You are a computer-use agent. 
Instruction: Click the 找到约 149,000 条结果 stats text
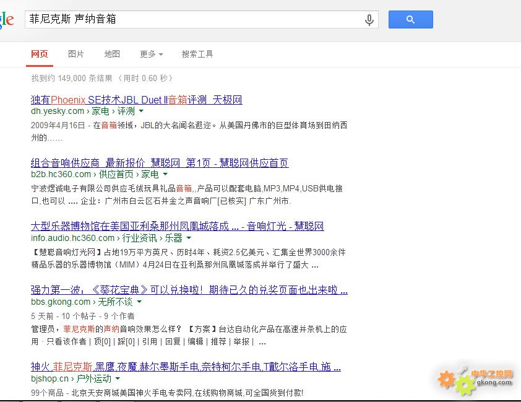[x=102, y=78]
